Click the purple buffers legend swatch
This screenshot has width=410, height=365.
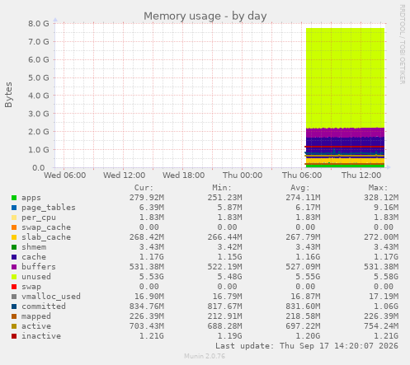pyautogui.click(x=14, y=267)
